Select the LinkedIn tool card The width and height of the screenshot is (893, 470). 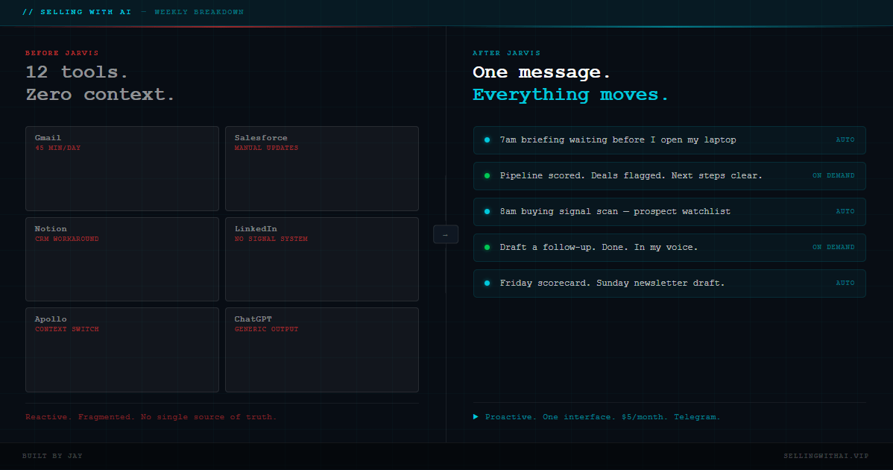[x=322, y=259]
